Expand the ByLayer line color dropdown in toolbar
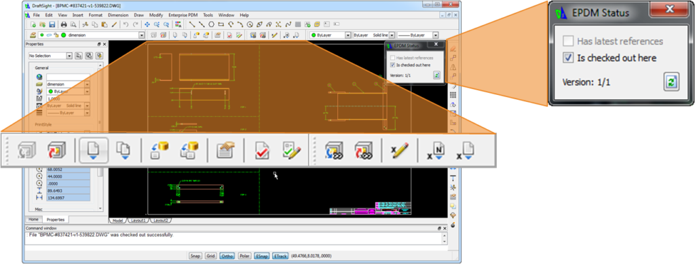 click(x=348, y=35)
